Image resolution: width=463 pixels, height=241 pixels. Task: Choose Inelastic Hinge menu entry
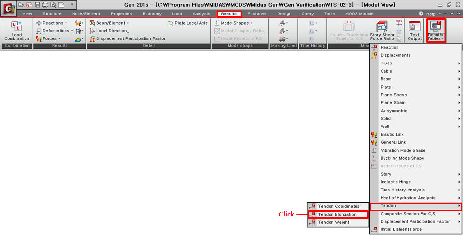415,182
